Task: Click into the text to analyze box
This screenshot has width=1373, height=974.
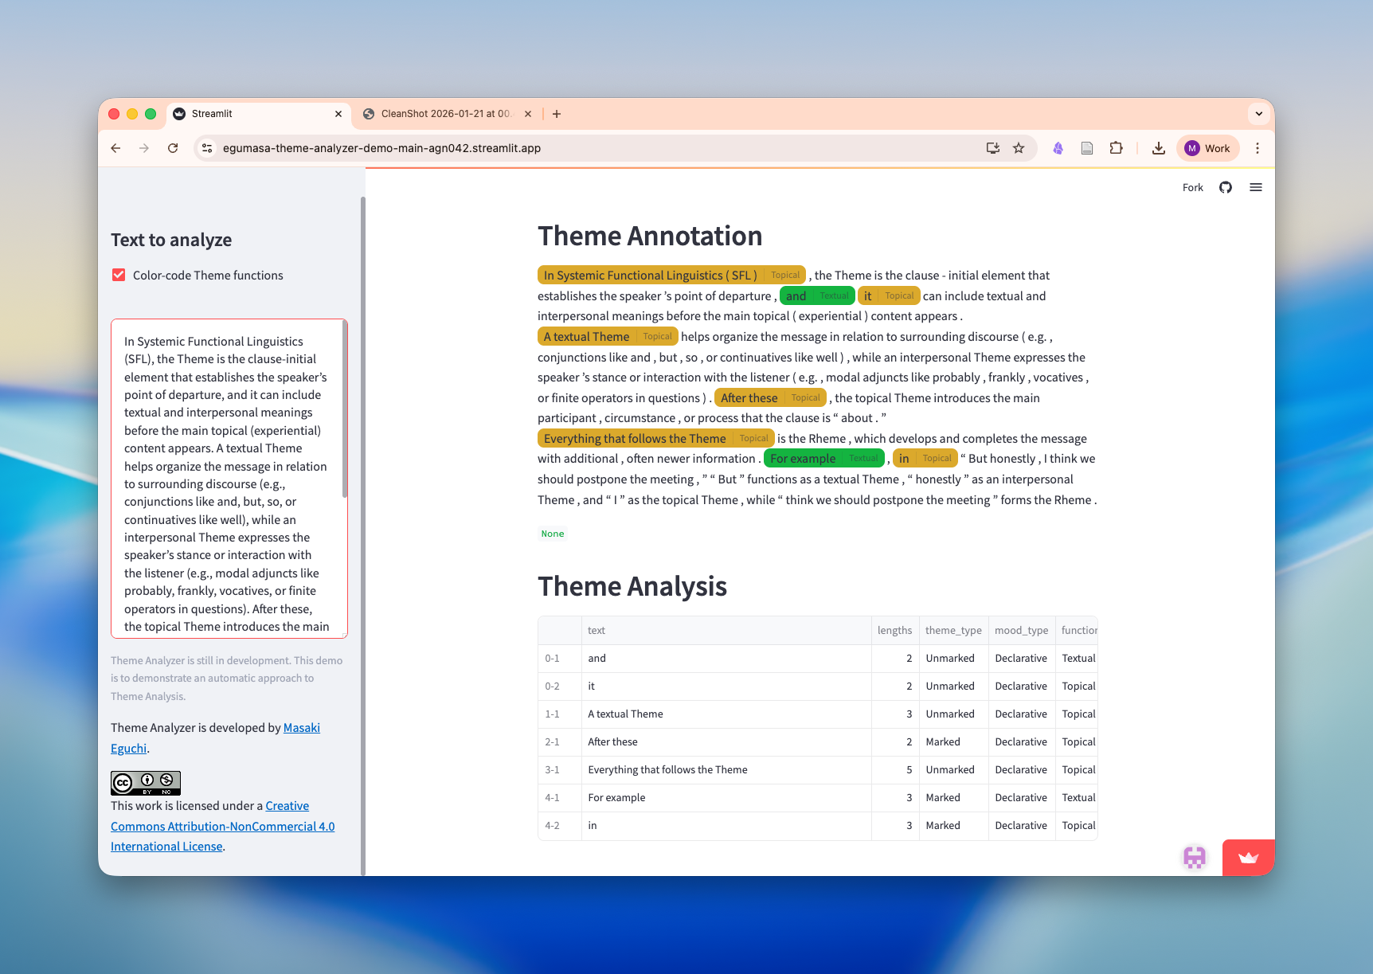Action: click(x=226, y=478)
